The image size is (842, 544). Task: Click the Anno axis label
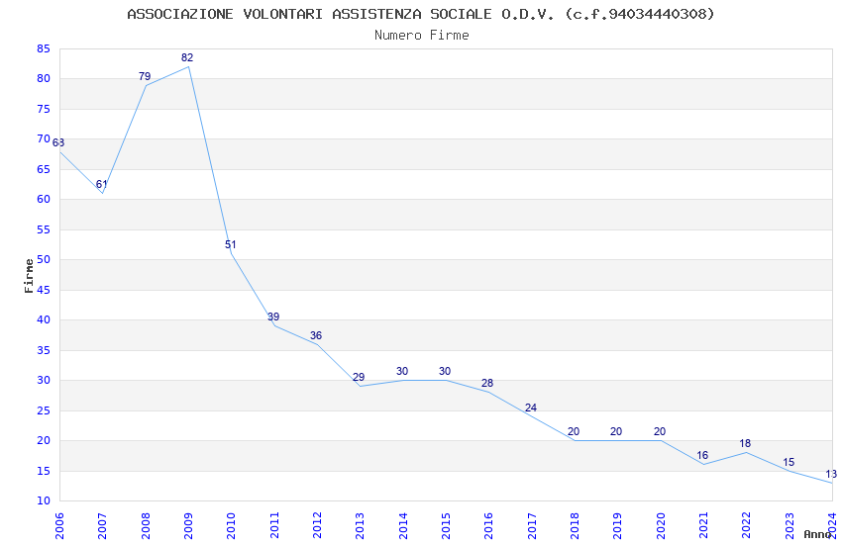click(817, 534)
